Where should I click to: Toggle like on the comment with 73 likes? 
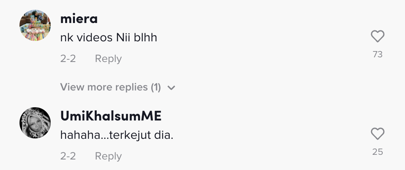click(377, 37)
